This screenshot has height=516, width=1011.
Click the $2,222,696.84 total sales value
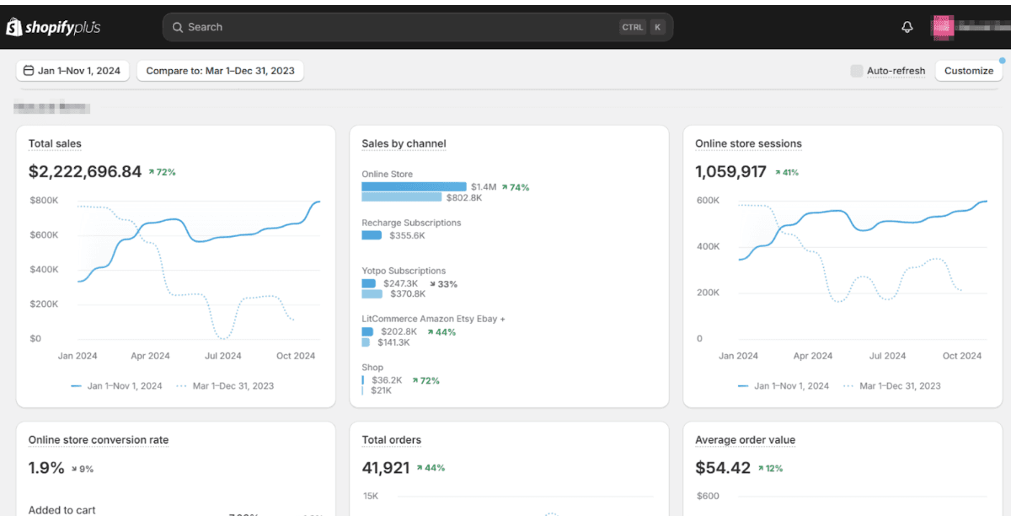click(85, 172)
